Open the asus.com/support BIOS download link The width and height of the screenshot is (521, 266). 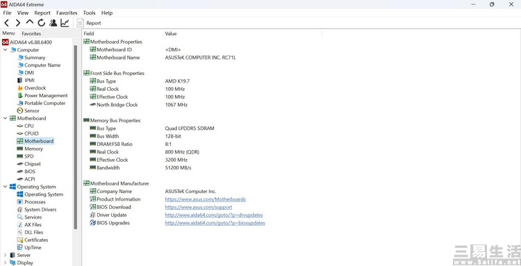(x=199, y=207)
